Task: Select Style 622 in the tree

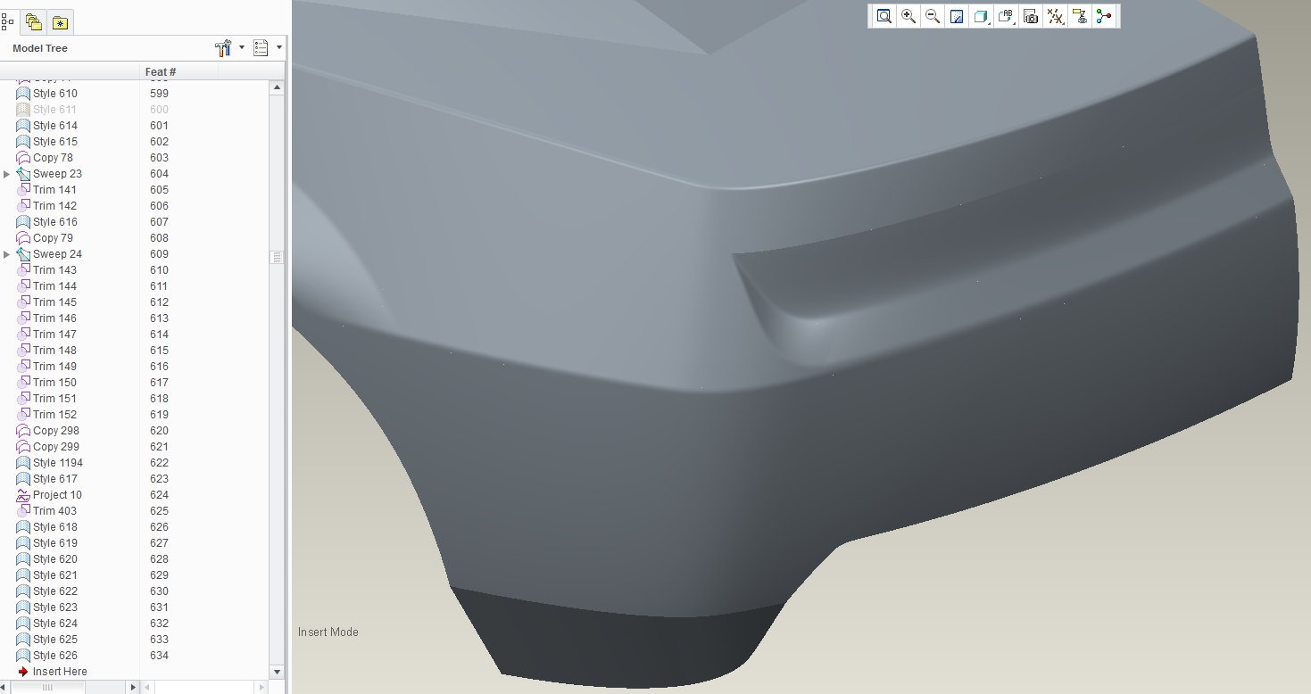Action: pos(55,591)
